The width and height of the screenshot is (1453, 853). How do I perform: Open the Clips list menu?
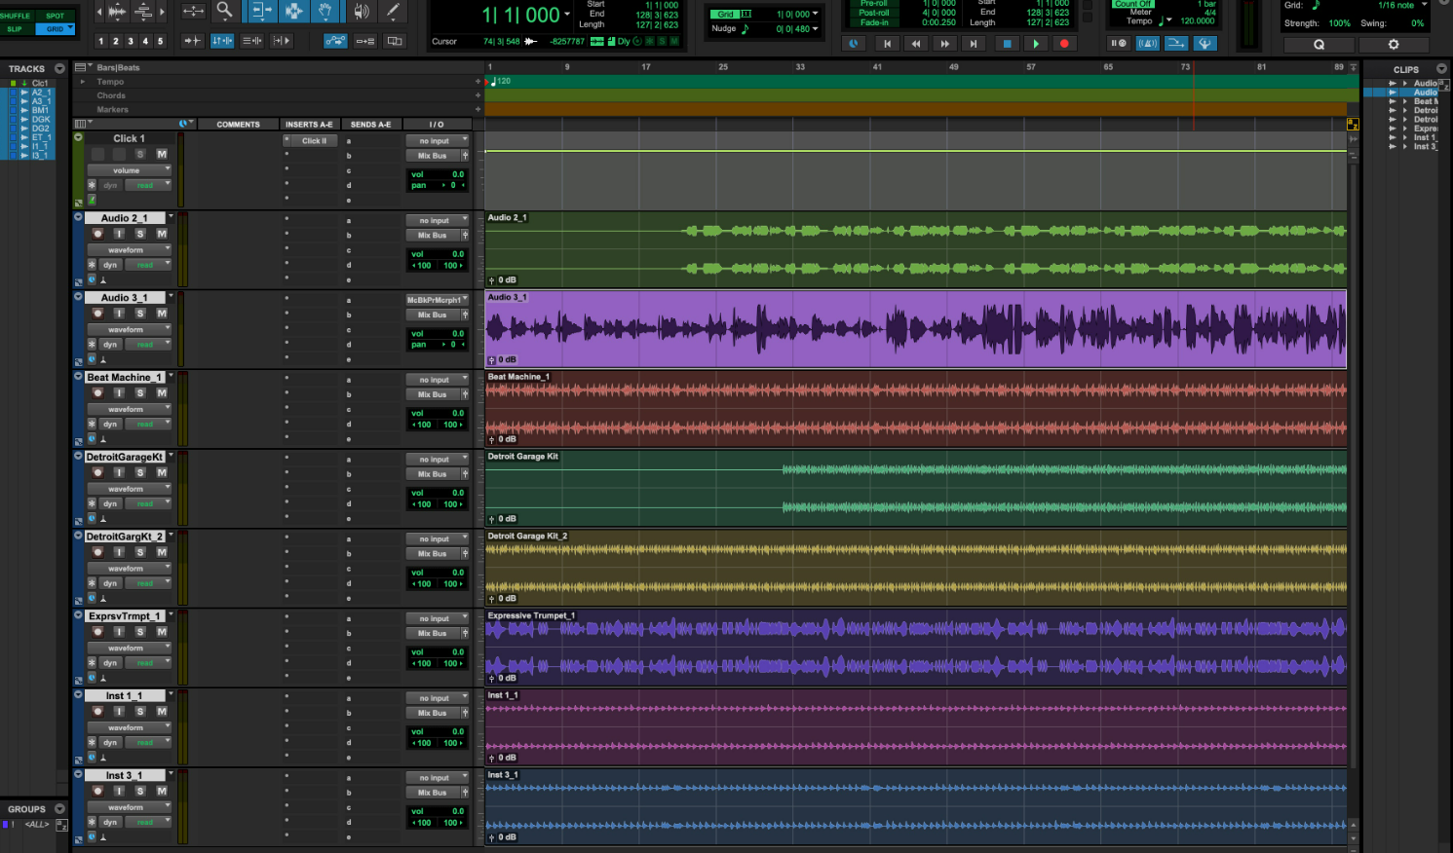pos(1441,69)
